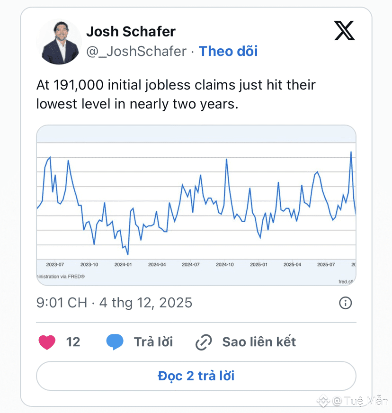Click the Binance diamond watermark logo
392x413 pixels.
[323, 401]
